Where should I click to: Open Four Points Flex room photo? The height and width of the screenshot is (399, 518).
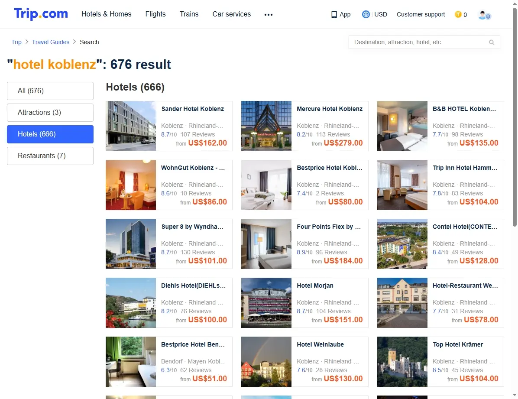[x=266, y=244]
